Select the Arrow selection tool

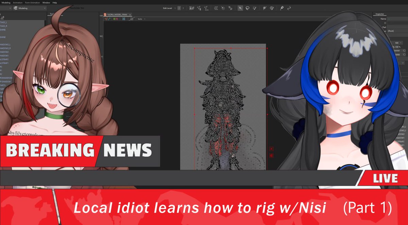(240, 8)
